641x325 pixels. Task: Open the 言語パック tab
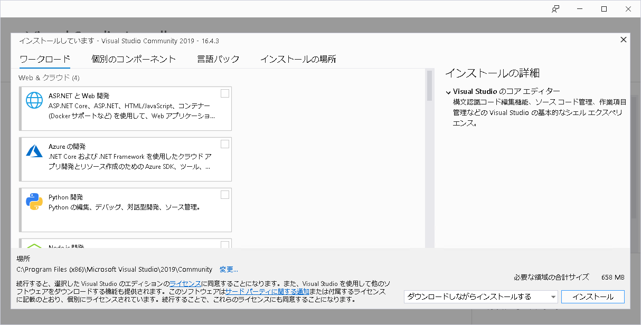(218, 59)
